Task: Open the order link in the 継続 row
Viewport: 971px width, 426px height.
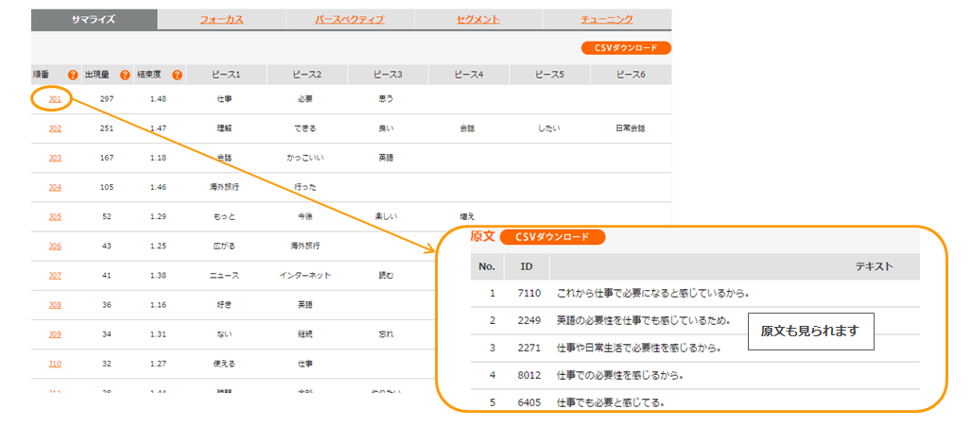Action: (x=55, y=334)
